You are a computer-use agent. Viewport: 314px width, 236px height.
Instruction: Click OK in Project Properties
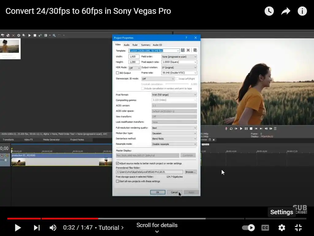click(158, 192)
